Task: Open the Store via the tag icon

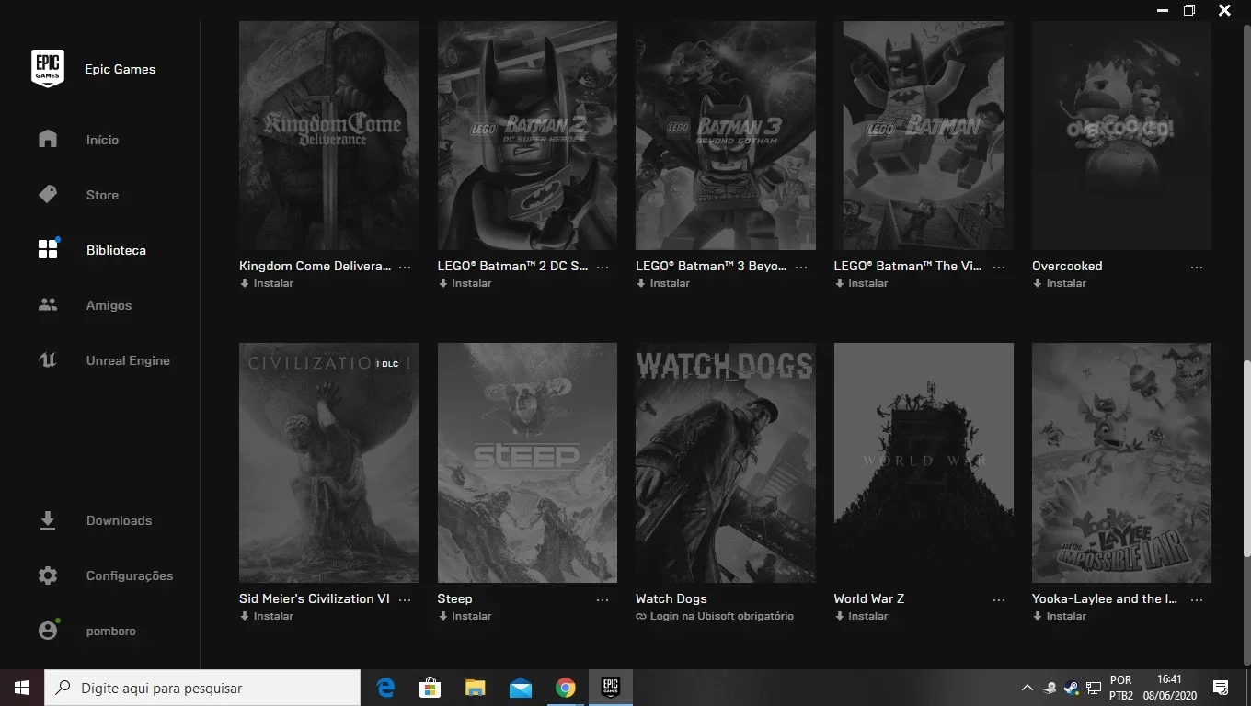Action: point(48,194)
